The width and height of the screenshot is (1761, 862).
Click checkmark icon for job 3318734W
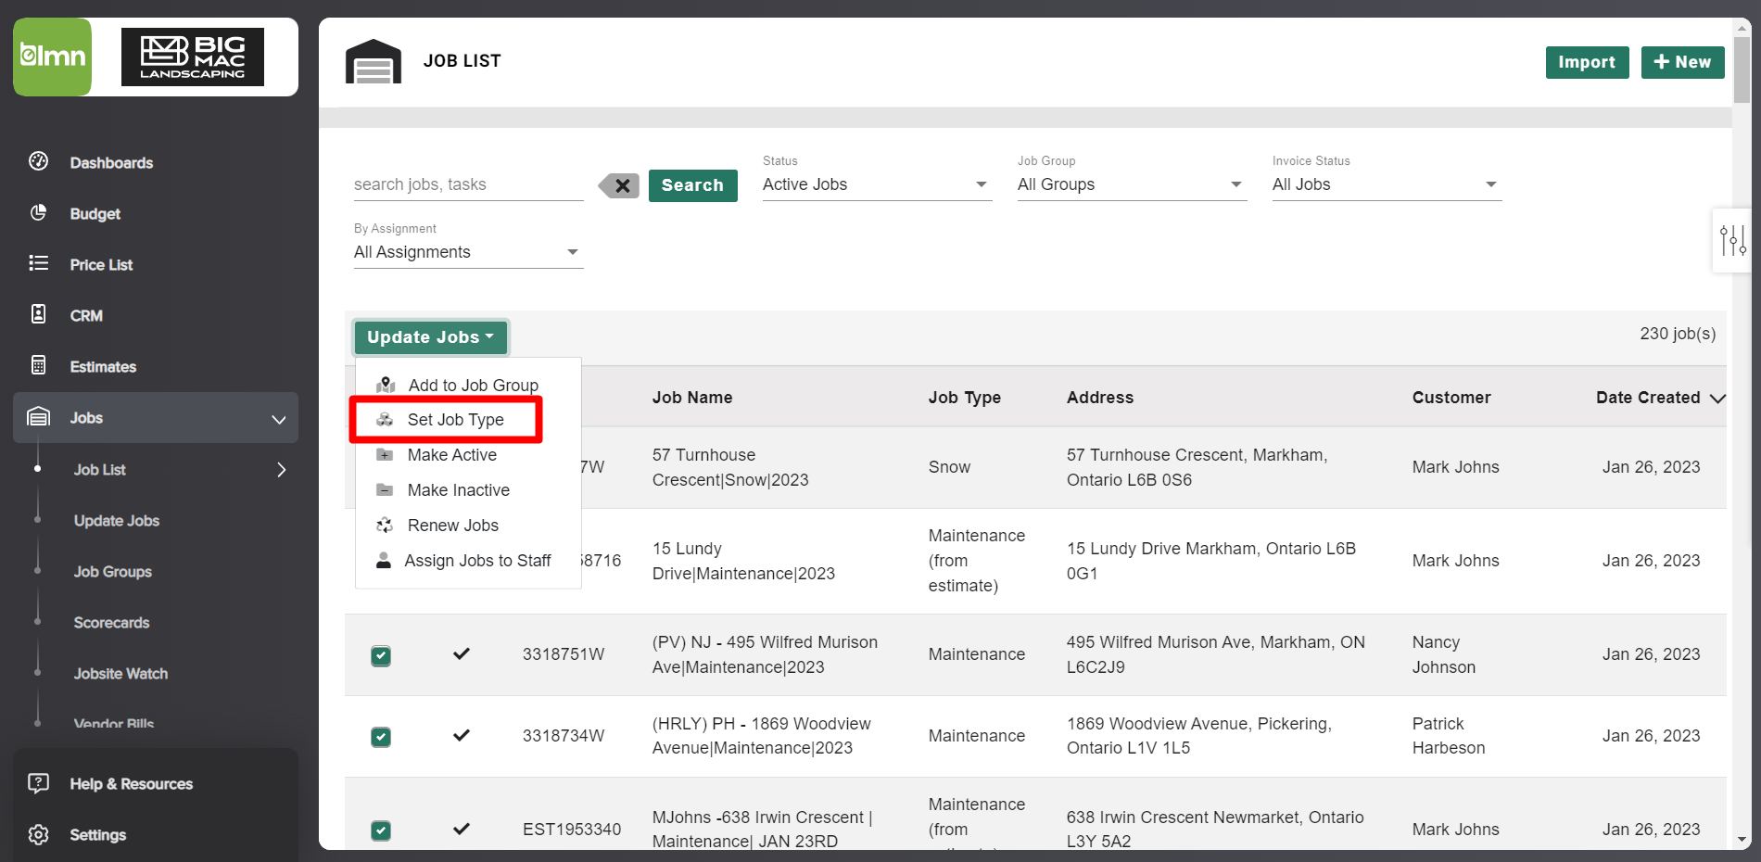click(x=461, y=735)
